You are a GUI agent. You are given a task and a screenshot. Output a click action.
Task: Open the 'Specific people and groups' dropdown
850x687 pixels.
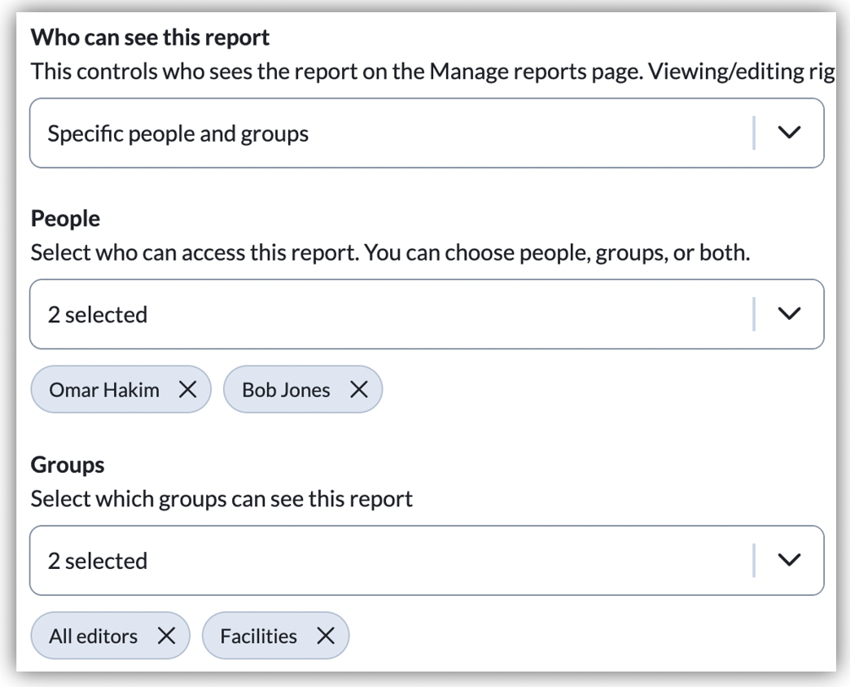pos(391,133)
